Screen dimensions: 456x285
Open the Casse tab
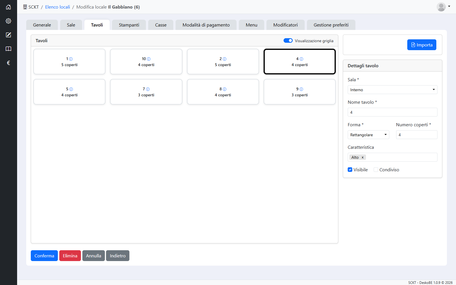coord(161,25)
